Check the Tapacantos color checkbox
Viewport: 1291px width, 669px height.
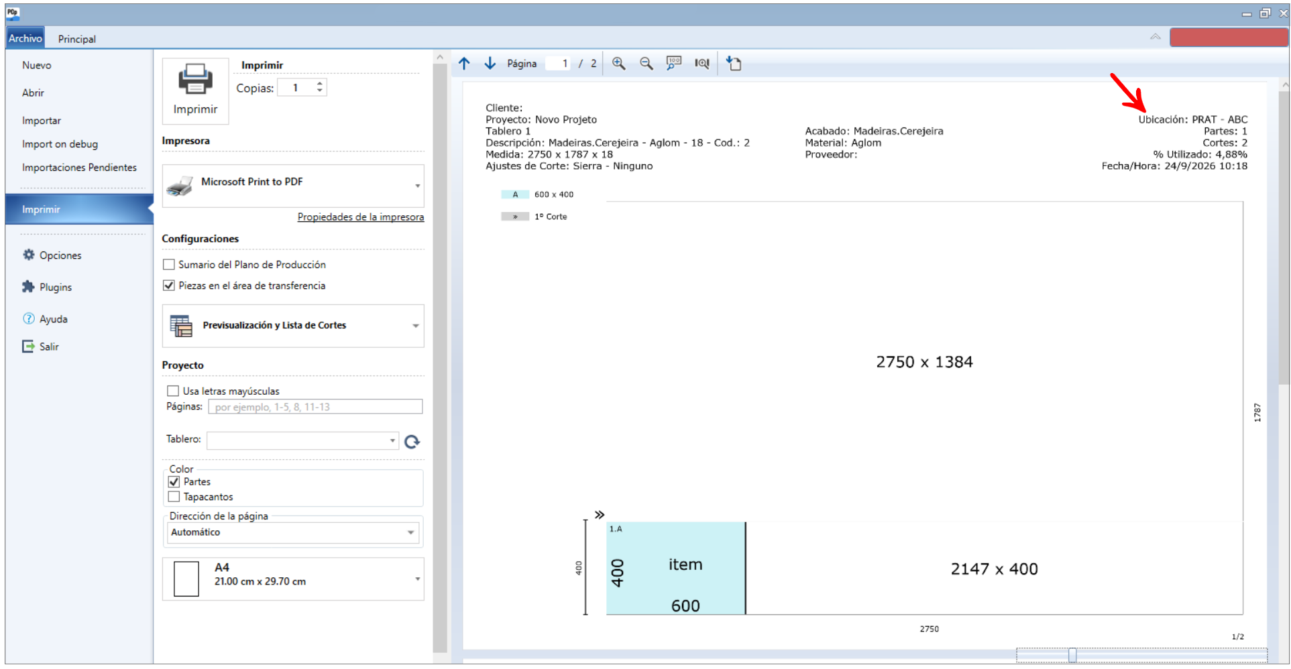[x=174, y=497]
